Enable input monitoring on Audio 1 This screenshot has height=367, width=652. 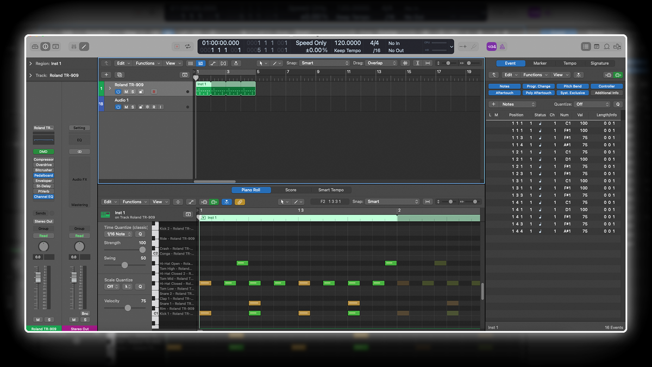point(161,107)
